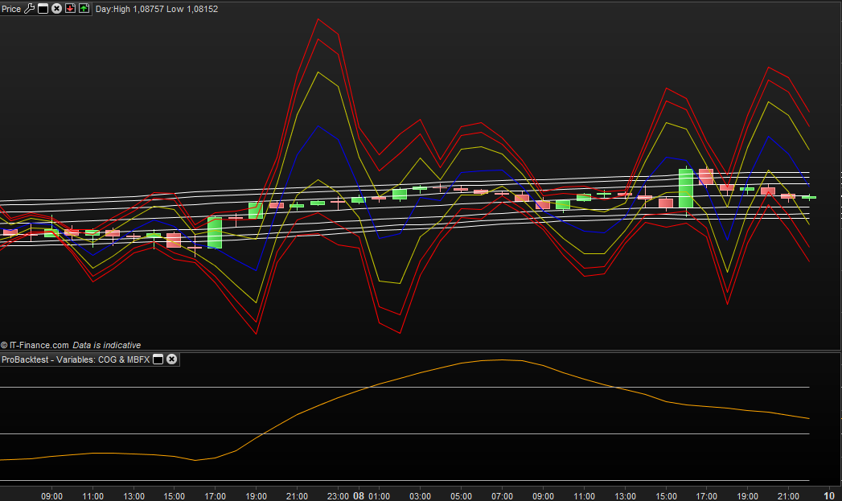
Task: Click the 08 date marker on time axis
Action: (x=359, y=495)
